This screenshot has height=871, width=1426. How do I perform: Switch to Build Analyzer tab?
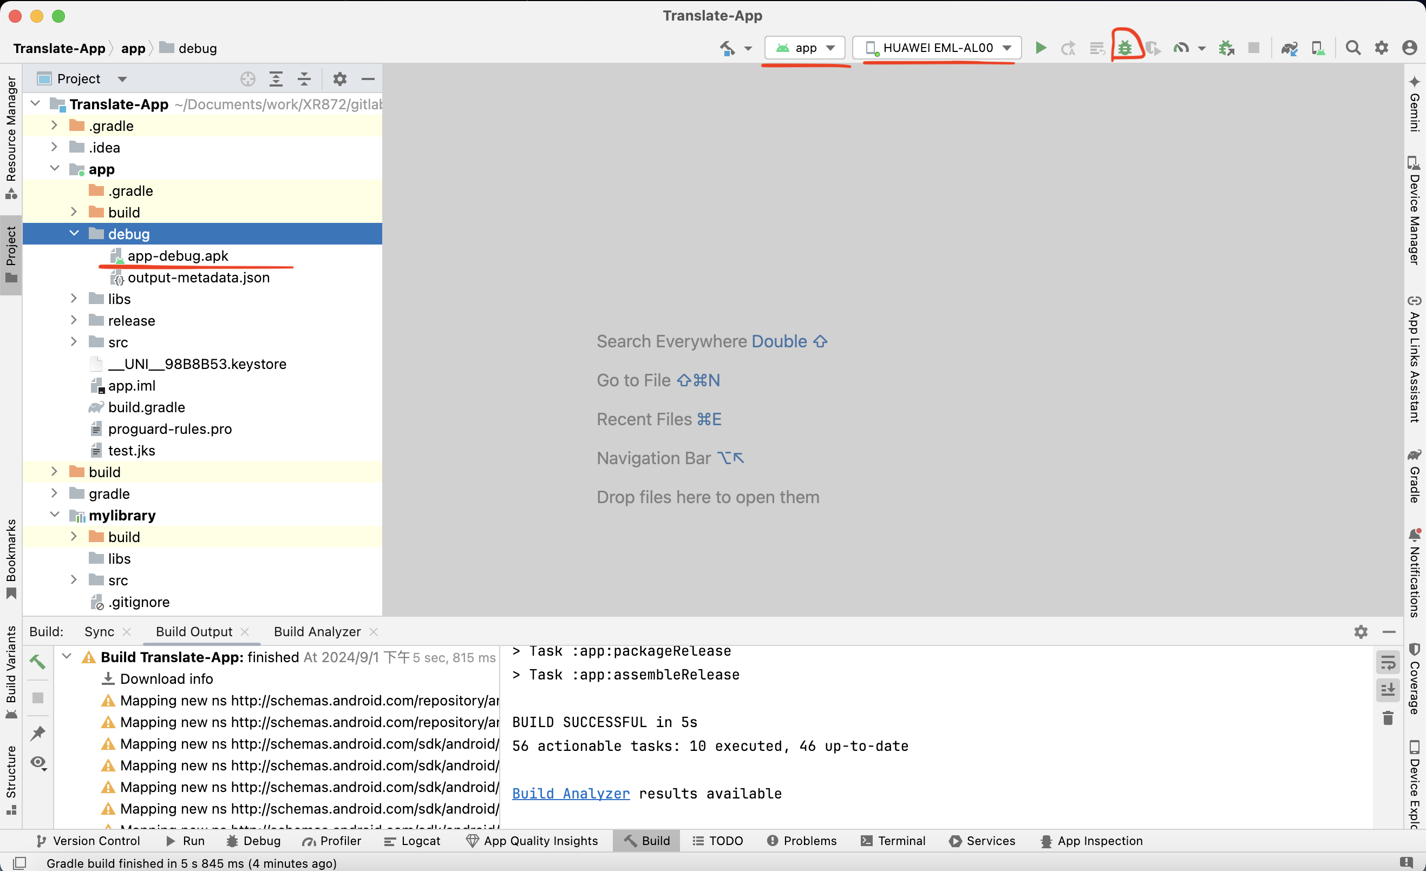[x=317, y=631]
